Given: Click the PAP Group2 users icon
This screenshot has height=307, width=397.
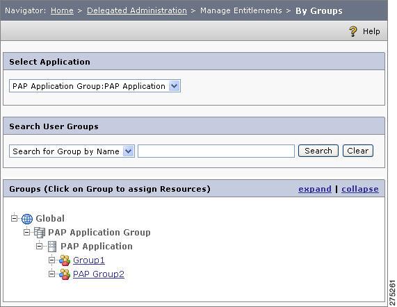Looking at the screenshot, I should point(65,274).
